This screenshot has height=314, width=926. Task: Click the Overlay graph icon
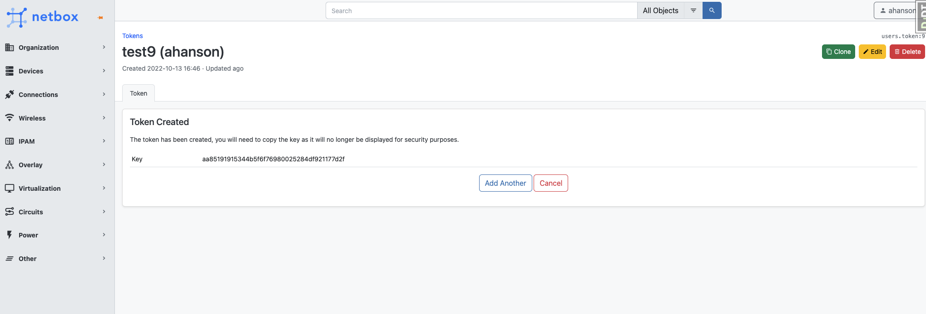coord(10,164)
